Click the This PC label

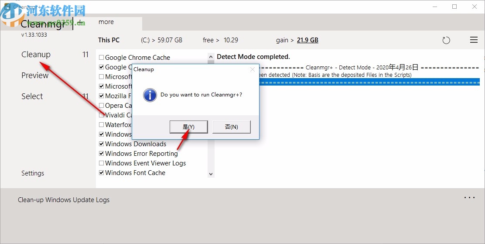click(109, 40)
